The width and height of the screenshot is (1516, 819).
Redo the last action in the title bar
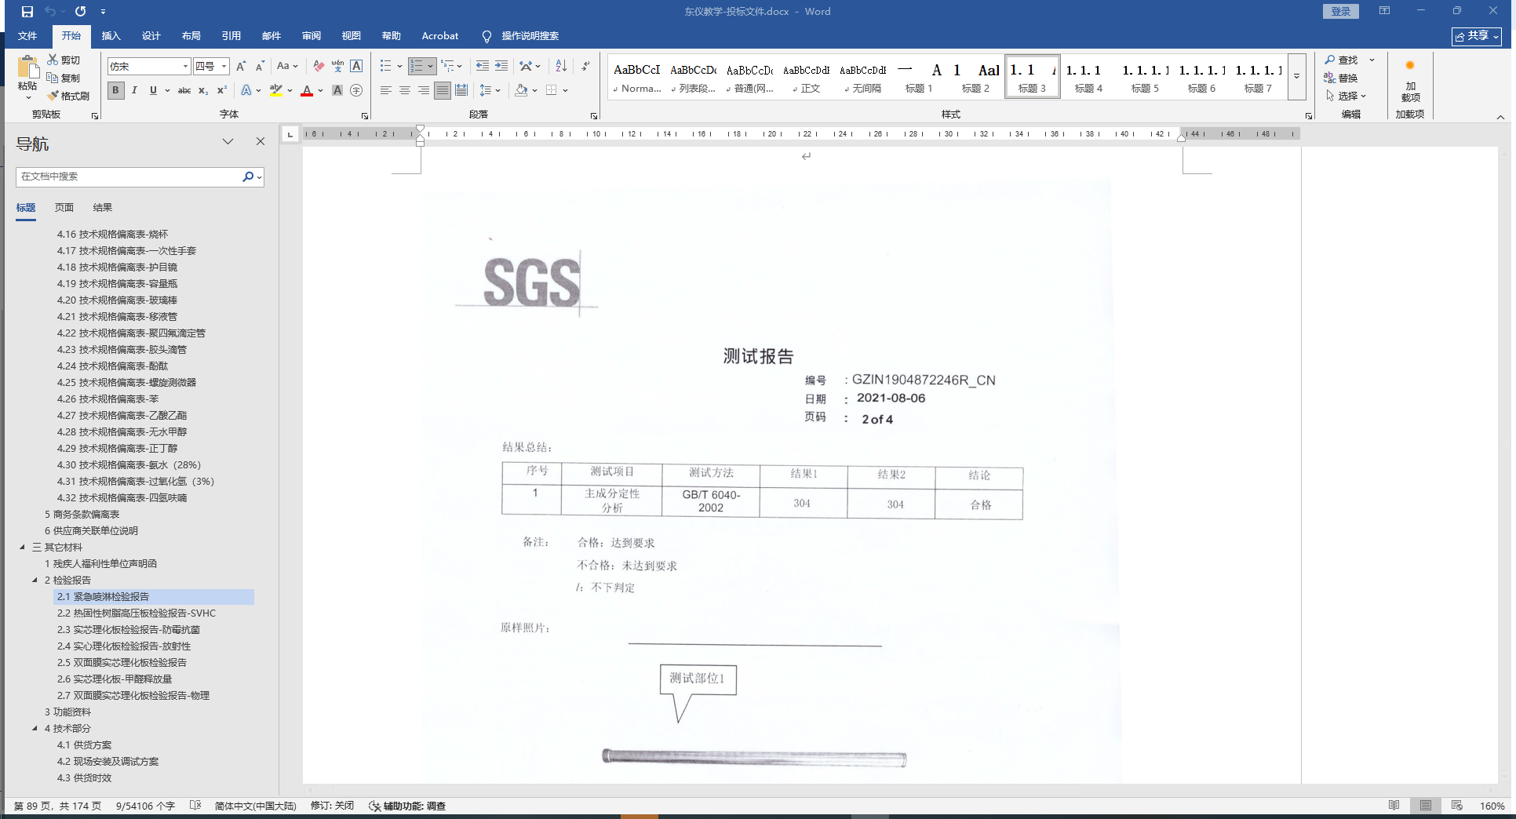pos(80,12)
